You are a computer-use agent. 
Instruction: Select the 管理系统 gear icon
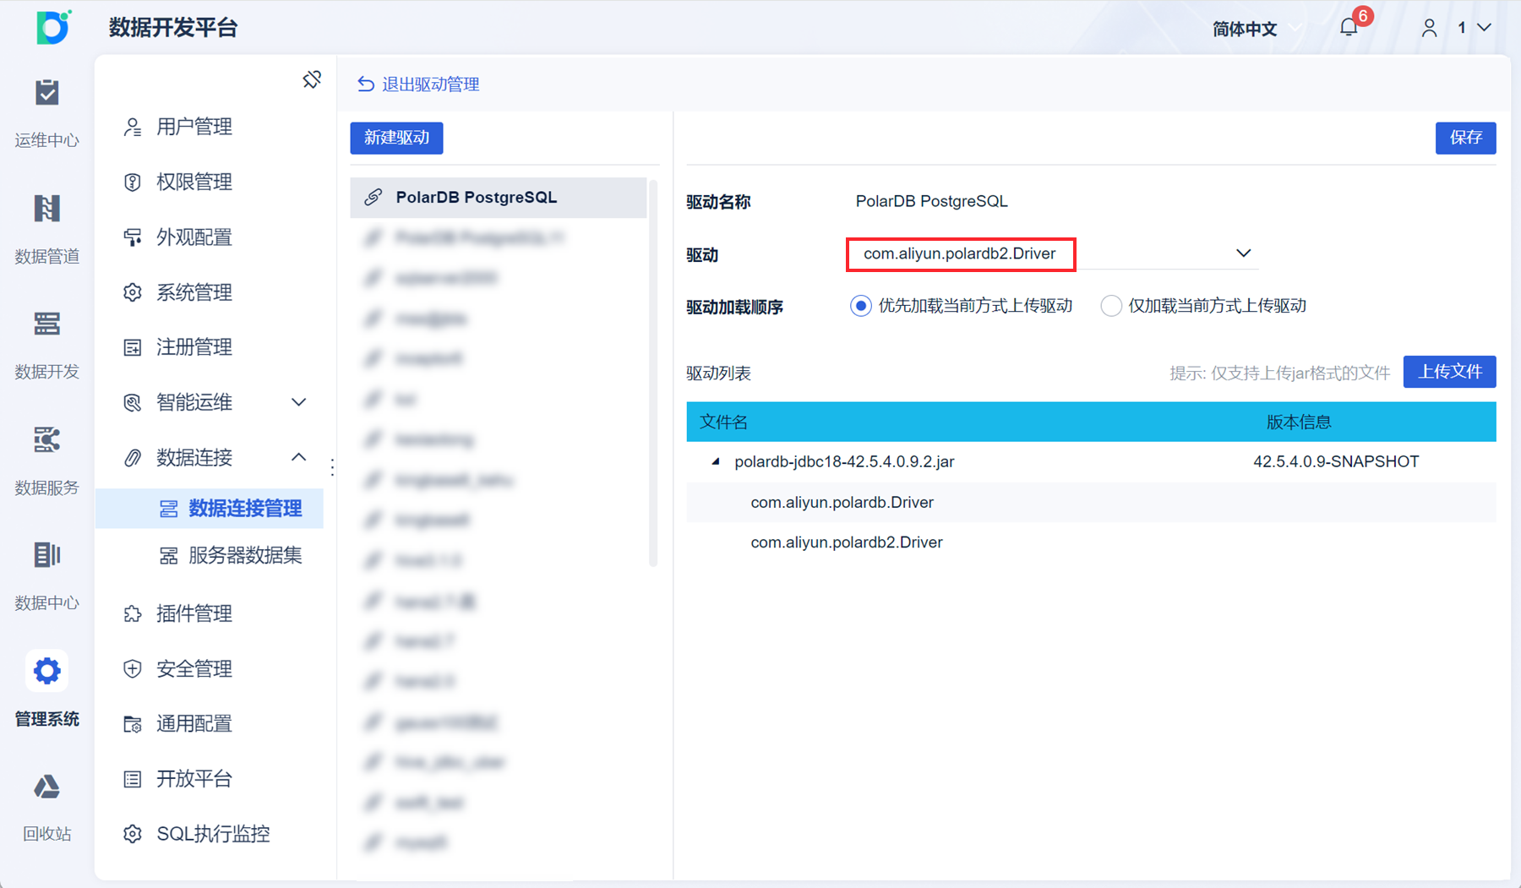[x=46, y=671]
